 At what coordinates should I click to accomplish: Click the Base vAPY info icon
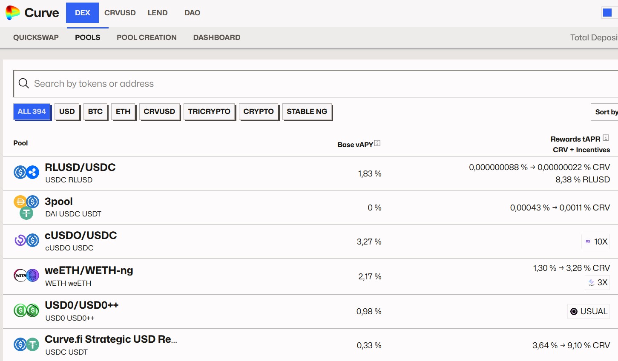377,143
